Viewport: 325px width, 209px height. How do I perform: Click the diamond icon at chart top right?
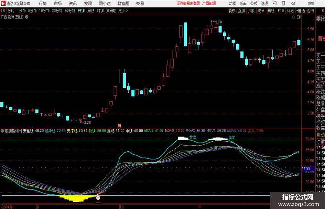(x=293, y=17)
